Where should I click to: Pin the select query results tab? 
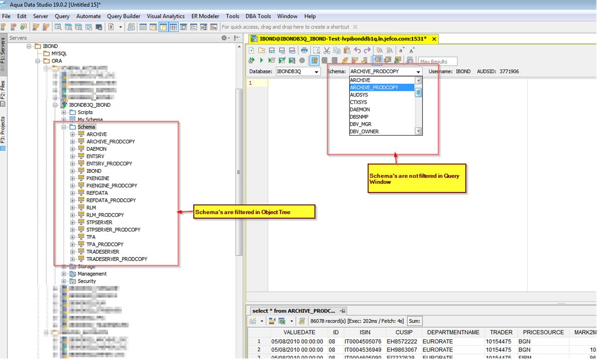(342, 311)
